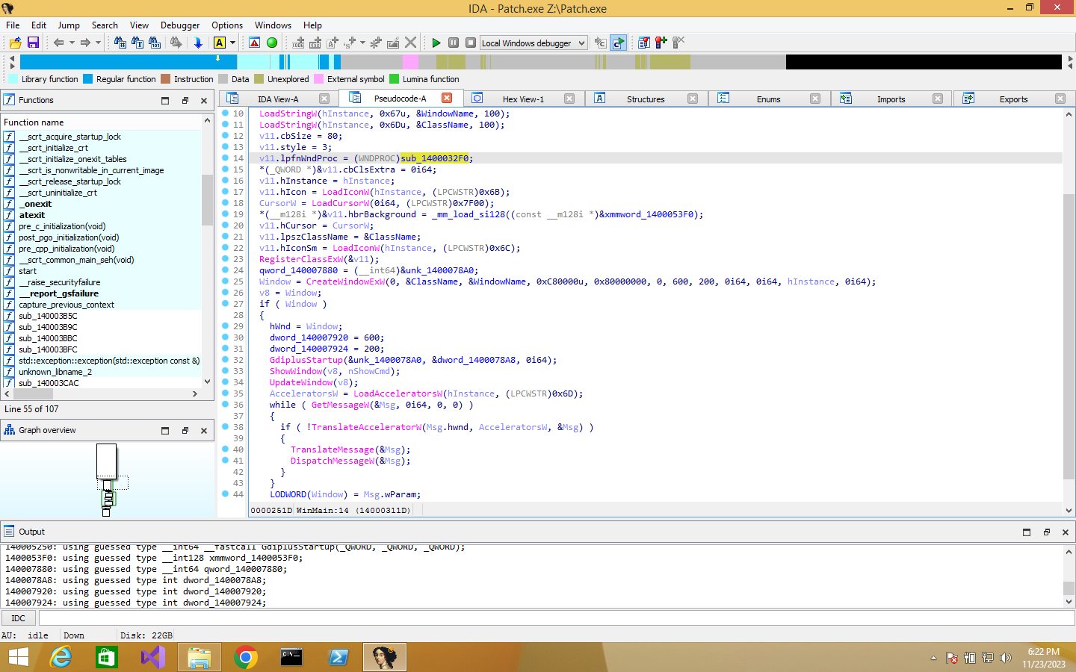
Task: Click sub_1400032F0 in the pseudocode
Action: pos(434,158)
